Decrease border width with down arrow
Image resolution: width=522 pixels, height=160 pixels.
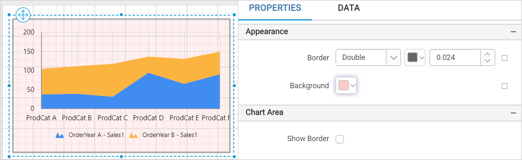488,61
